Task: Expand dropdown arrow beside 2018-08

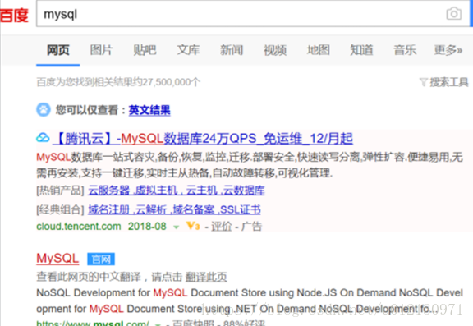Action: pos(177,227)
